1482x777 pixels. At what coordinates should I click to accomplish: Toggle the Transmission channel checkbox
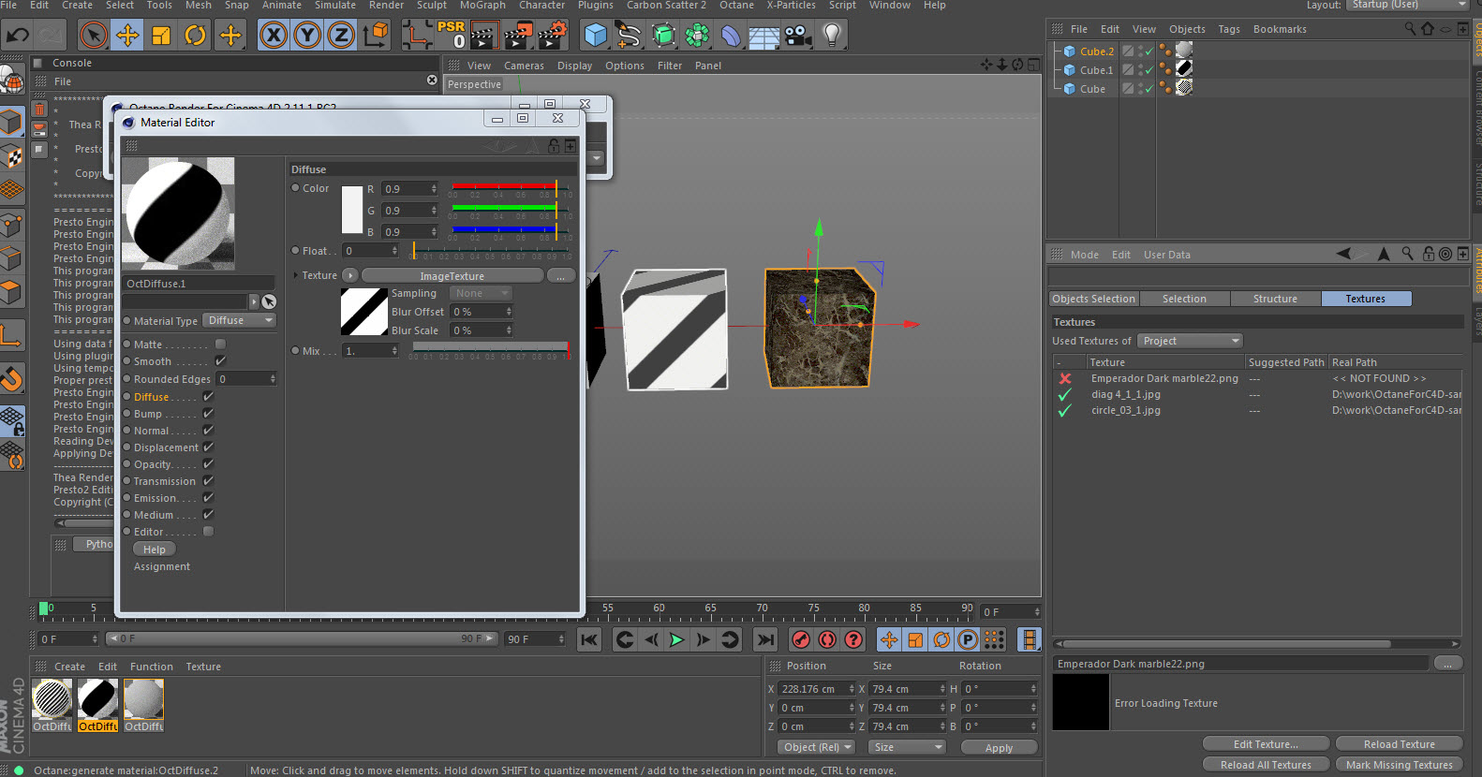208,481
